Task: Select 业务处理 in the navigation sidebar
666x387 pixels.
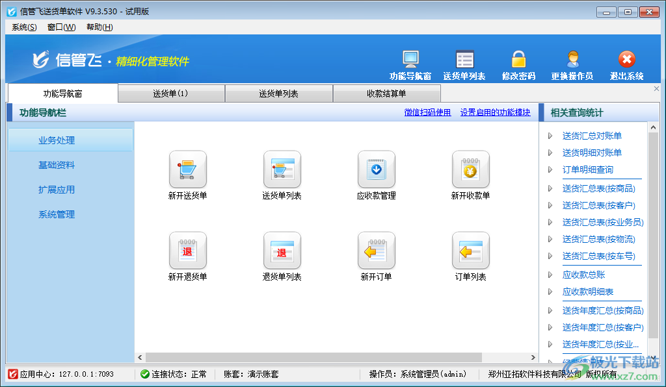Action: tap(70, 140)
